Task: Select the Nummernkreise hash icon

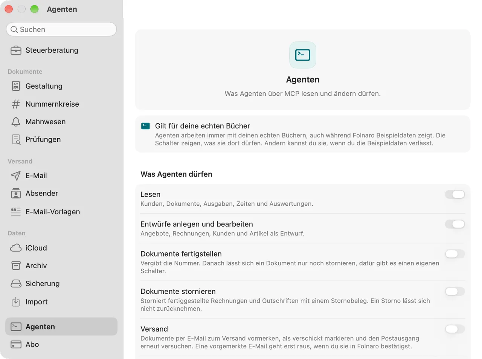Action: click(x=16, y=104)
